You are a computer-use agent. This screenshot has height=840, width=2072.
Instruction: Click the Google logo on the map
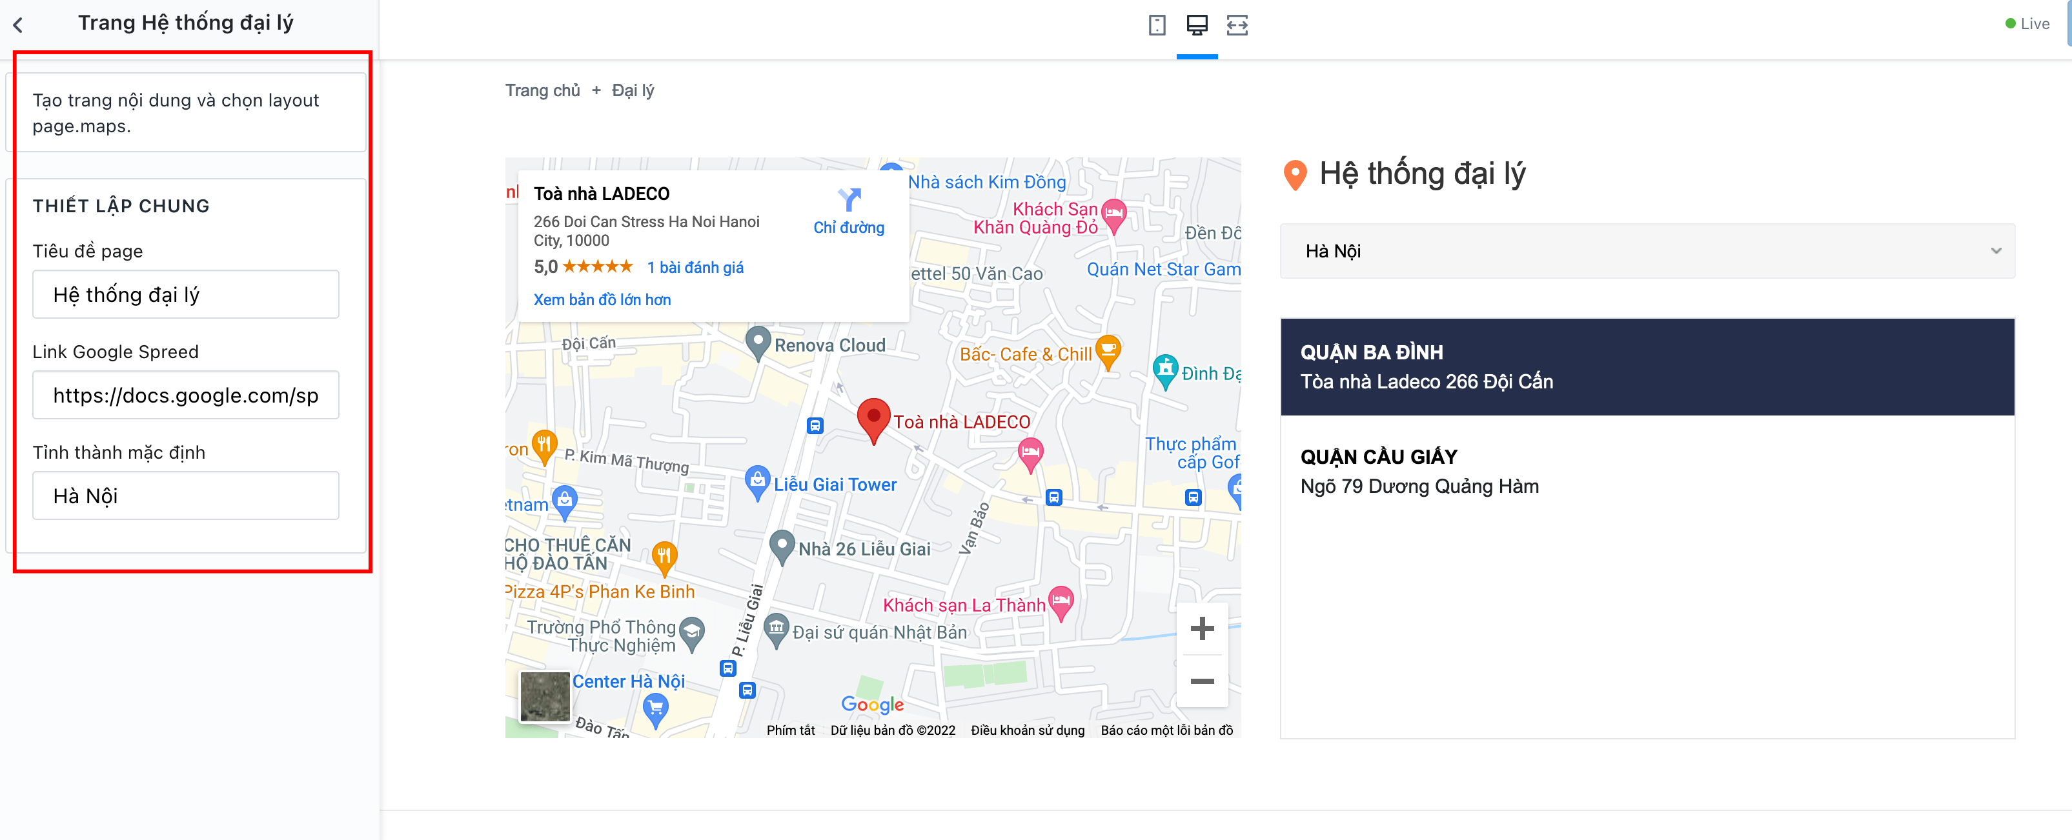[x=872, y=705]
